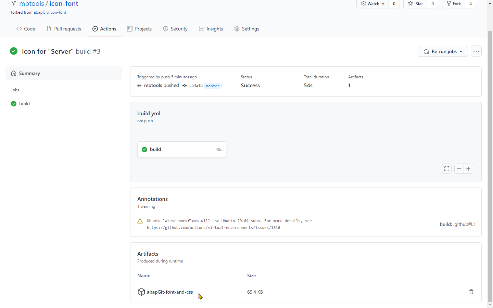Star the repository
The width and height of the screenshot is (493, 308).
(415, 4)
